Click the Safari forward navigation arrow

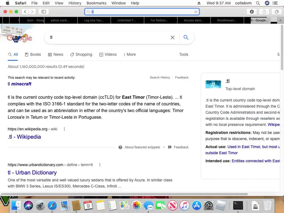coord(32,12)
